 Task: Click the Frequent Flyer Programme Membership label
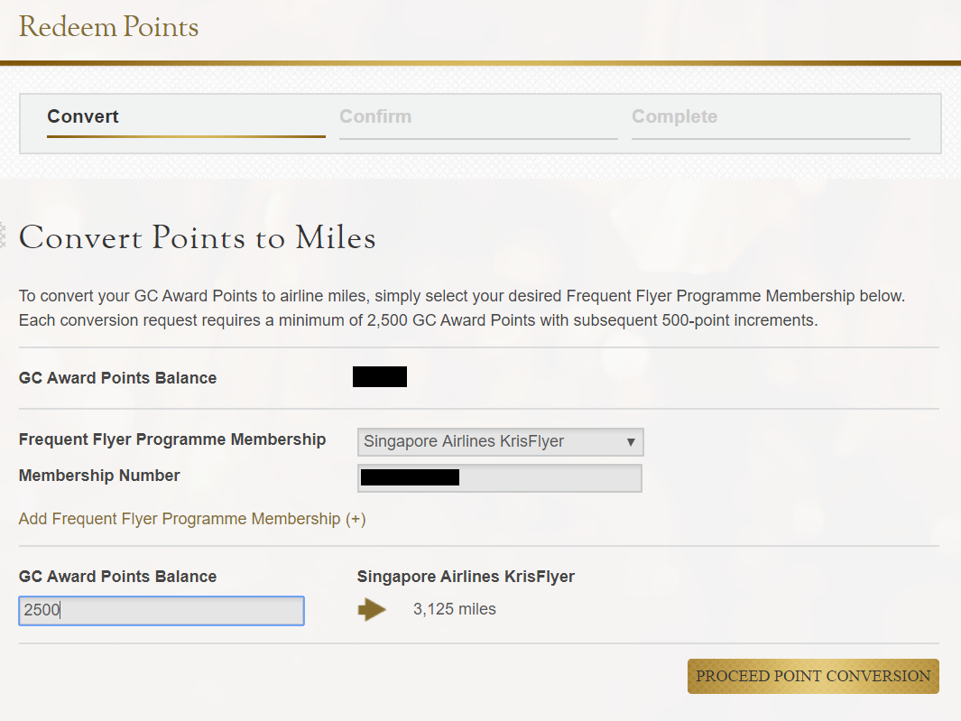point(172,439)
